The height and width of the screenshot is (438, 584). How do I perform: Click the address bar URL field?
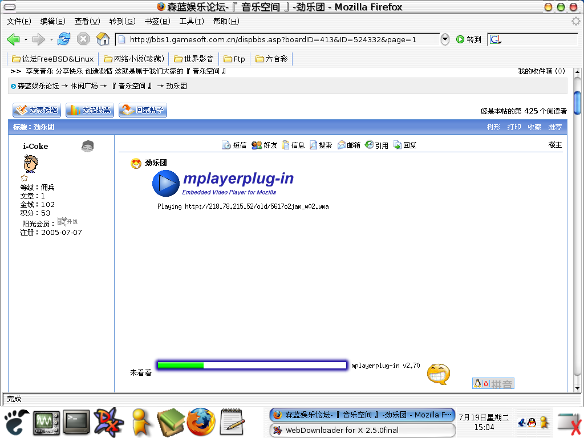click(x=278, y=39)
